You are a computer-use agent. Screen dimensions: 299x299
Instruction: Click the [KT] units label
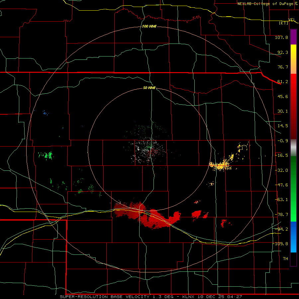click(284, 23)
